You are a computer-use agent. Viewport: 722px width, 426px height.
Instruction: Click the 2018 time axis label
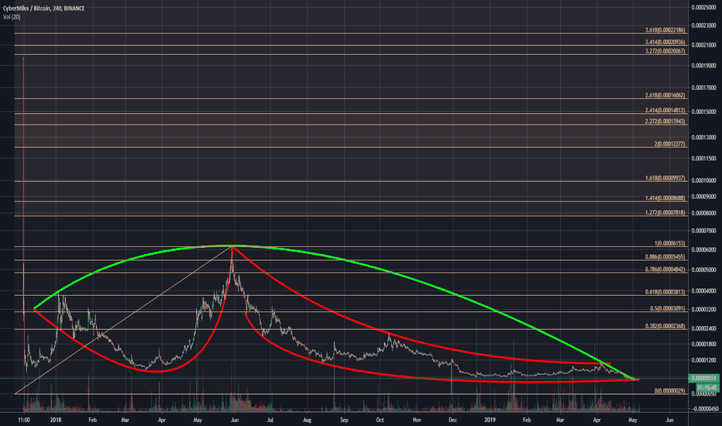(x=56, y=420)
